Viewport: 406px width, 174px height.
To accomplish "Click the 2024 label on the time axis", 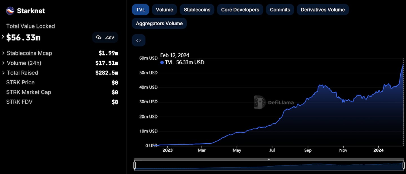I will point(378,150).
